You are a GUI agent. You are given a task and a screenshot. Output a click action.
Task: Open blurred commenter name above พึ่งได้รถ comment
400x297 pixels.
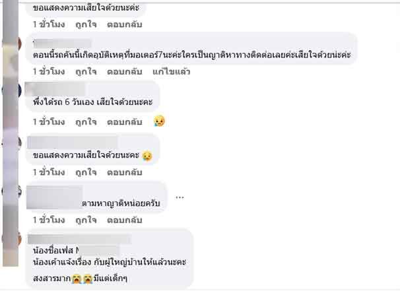click(55, 89)
